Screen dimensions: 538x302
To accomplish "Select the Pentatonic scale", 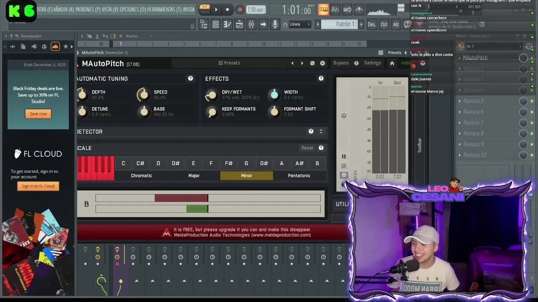I will pyautogui.click(x=299, y=176).
